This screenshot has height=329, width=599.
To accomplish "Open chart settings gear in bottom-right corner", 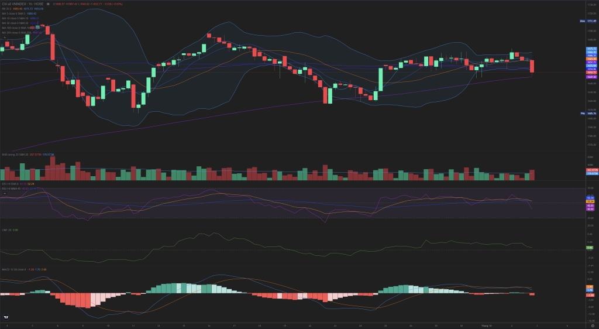I will 592,325.
